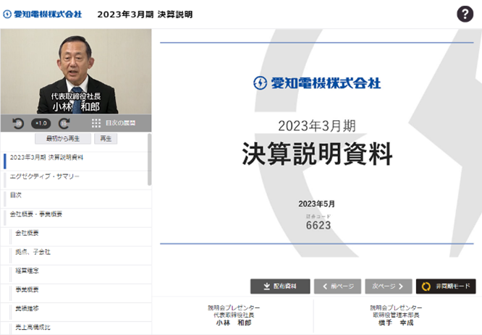Click the 2023年3月期 決算説明 page title
The image size is (482, 335).
pyautogui.click(x=145, y=14)
